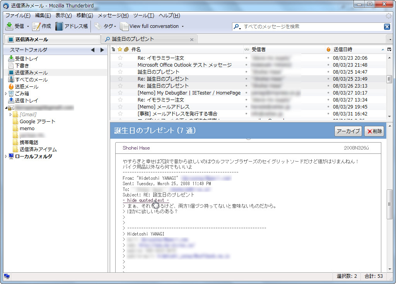Open the 移動(G) menu
396x284 pixels.
(85, 15)
